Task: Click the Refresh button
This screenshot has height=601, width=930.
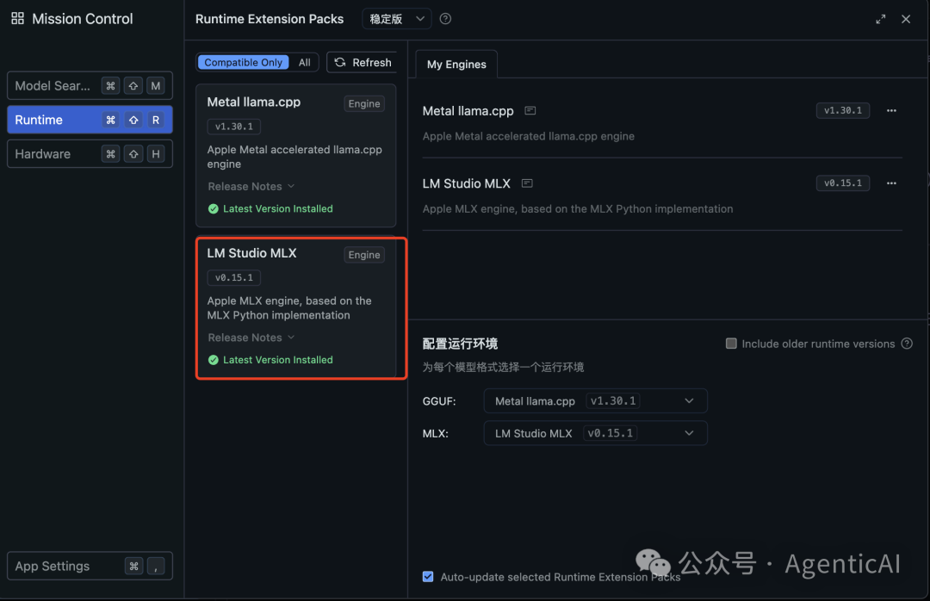Action: (363, 62)
